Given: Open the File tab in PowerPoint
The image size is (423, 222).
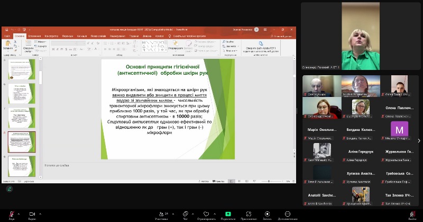Looking at the screenshot, I should (x=7, y=35).
